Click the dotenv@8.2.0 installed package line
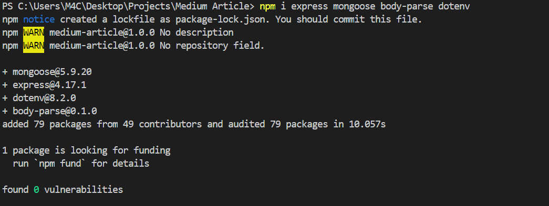Image resolution: width=549 pixels, height=206 pixels. (x=39, y=98)
